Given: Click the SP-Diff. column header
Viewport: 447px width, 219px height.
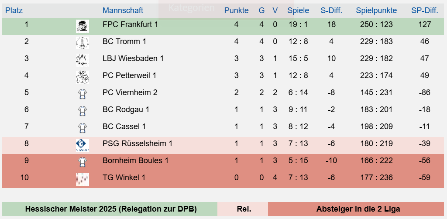Looking at the screenshot, I should 424,10.
